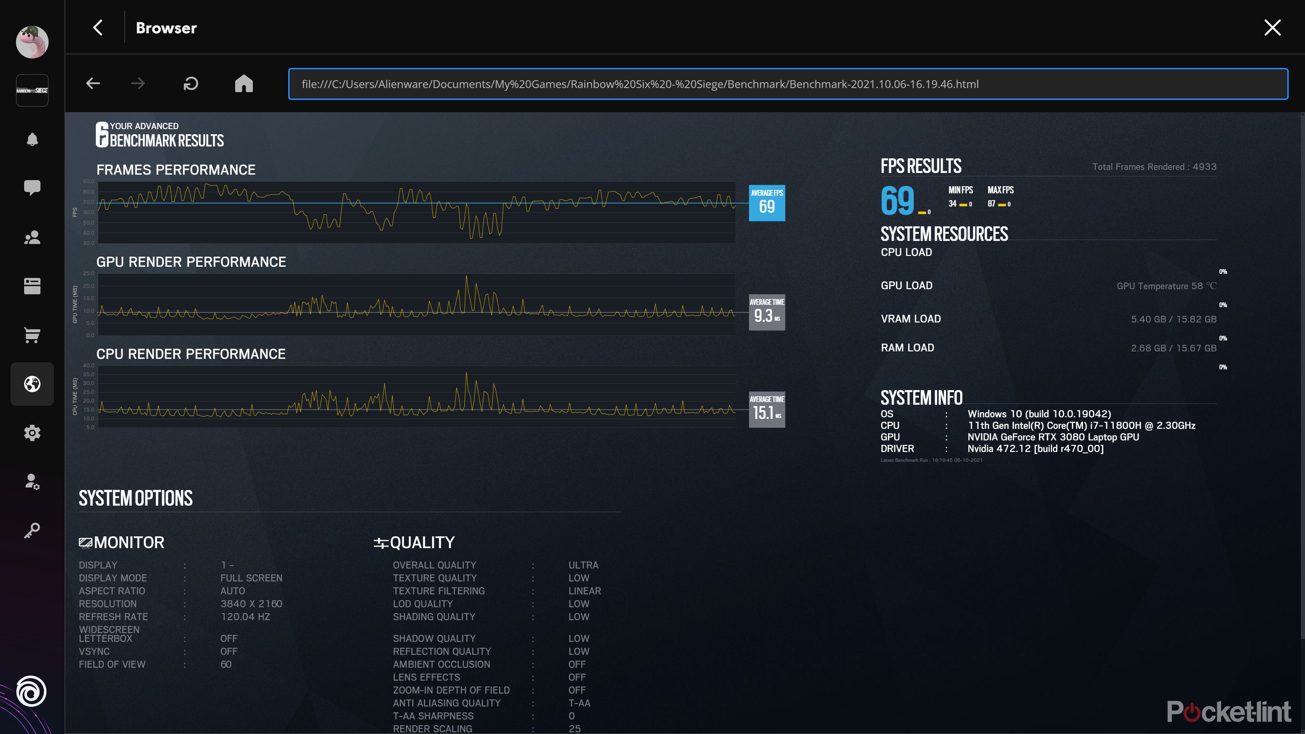Screen dimensions: 1305x734
Task: Open the notifications bell icon
Action: click(32, 139)
